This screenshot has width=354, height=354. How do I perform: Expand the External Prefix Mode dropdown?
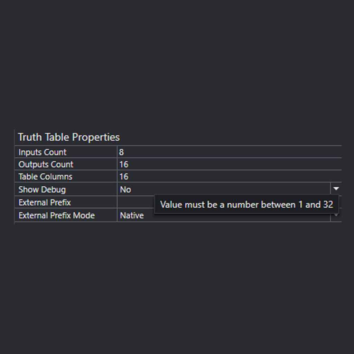[x=336, y=215]
